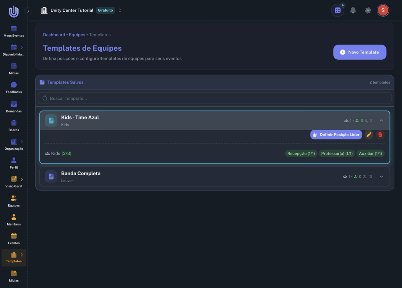Open Equipes in the sidebar
Screen dimensions: 402x288
14,201
